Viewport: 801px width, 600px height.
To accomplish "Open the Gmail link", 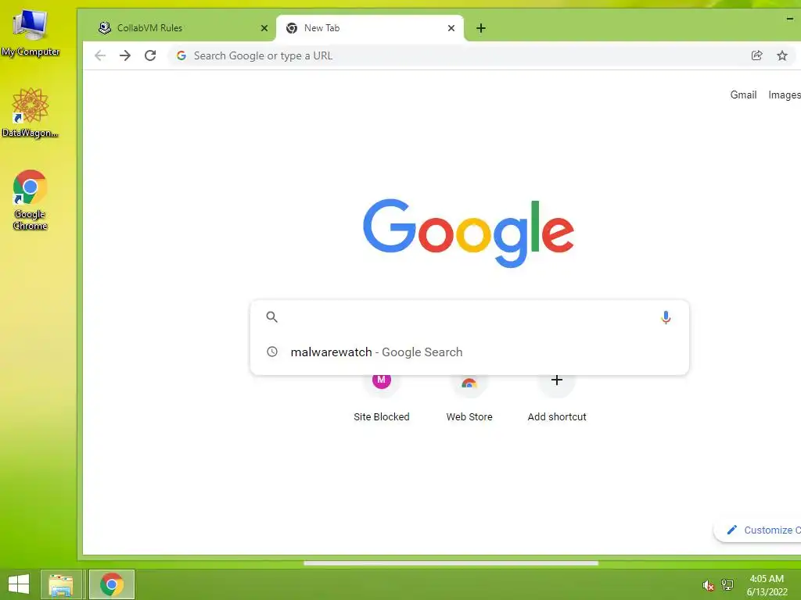I will point(743,95).
